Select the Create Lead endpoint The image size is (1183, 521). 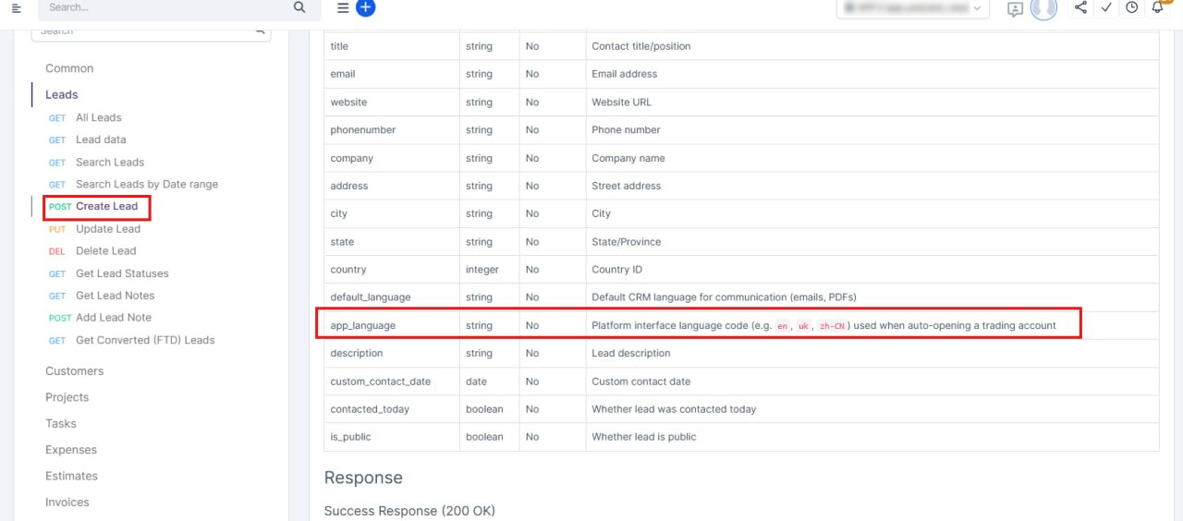[x=106, y=206]
